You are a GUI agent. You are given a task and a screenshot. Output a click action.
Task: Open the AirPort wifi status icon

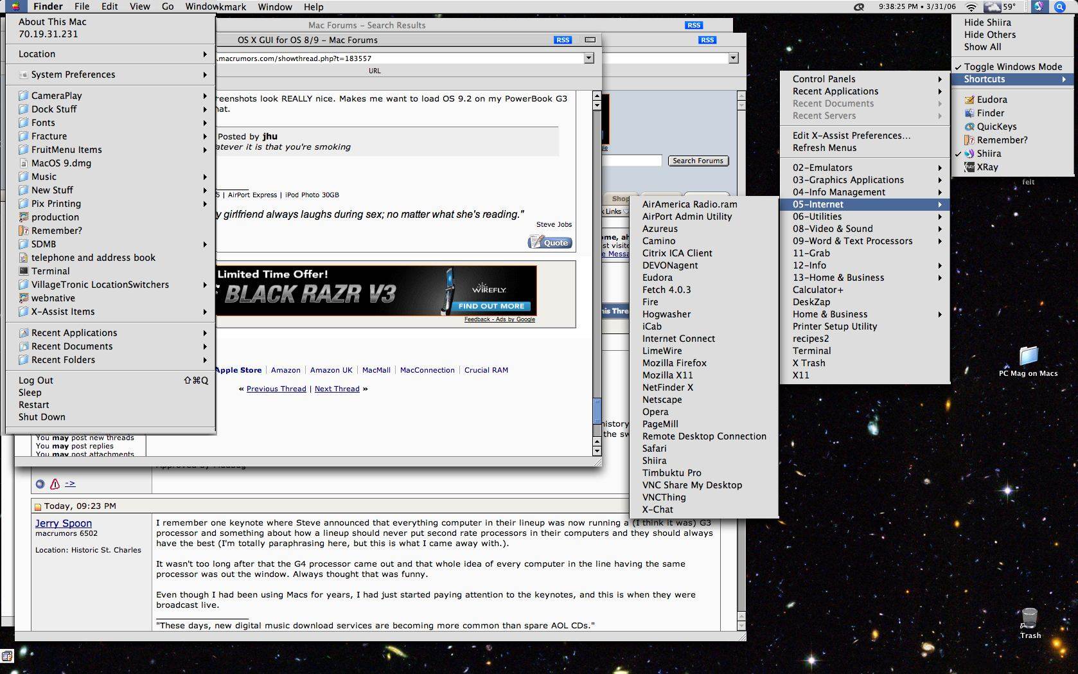click(x=971, y=7)
